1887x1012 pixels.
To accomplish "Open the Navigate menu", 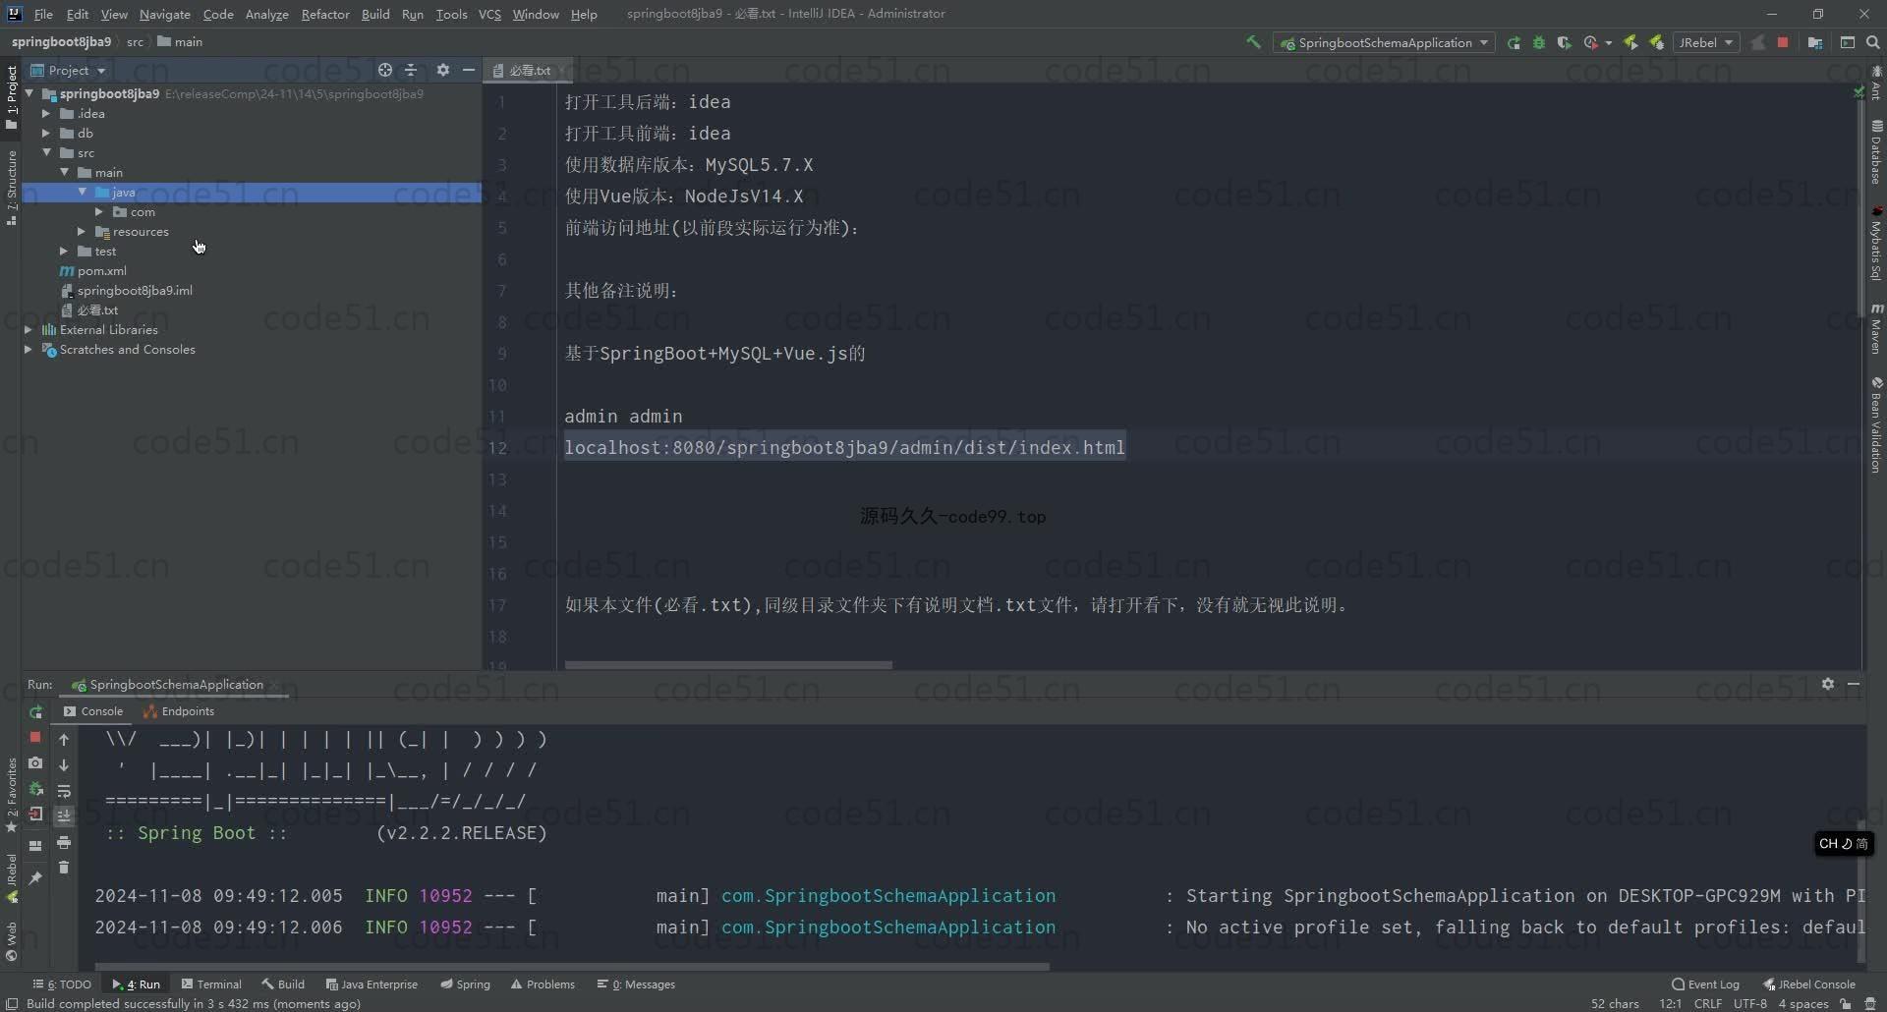I will 165,14.
